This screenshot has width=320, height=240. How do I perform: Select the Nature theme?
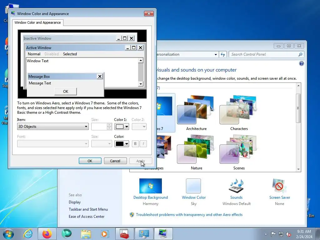(196, 152)
